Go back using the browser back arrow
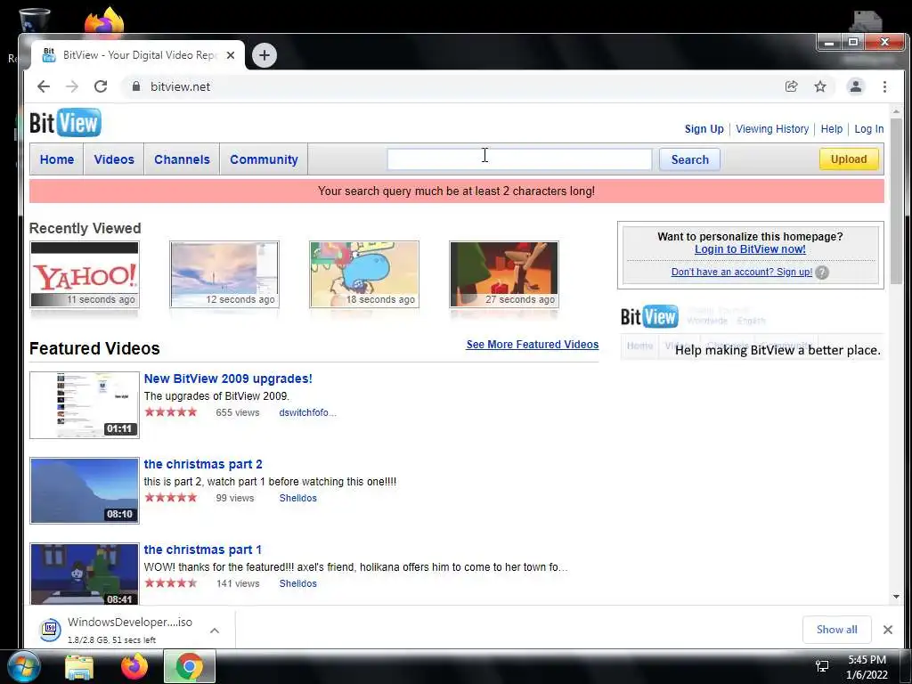 pos(44,86)
